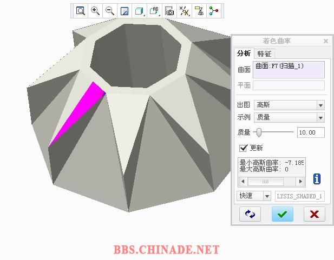This screenshot has width=334, height=260.
Task: Select the Zoom In tool
Action: point(95,11)
